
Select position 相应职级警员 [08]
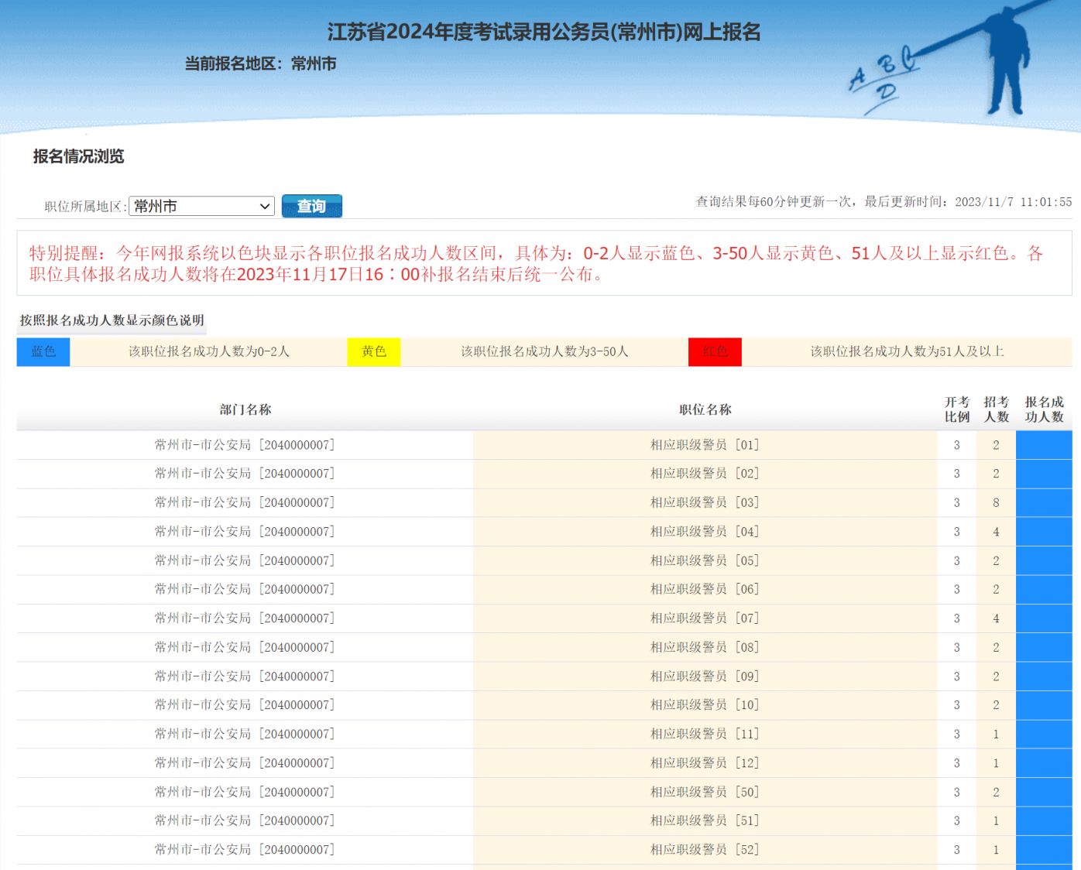pyautogui.click(x=705, y=647)
